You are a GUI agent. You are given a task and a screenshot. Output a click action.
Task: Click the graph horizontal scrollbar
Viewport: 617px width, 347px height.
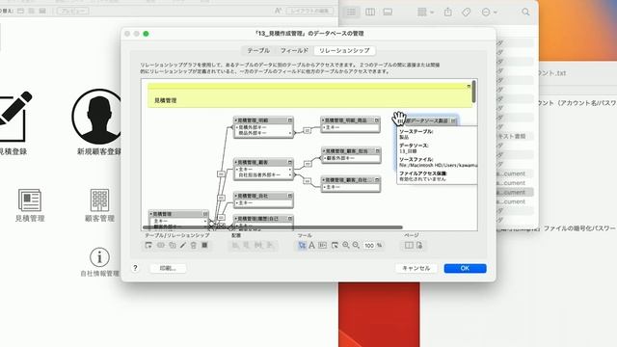[272, 227]
